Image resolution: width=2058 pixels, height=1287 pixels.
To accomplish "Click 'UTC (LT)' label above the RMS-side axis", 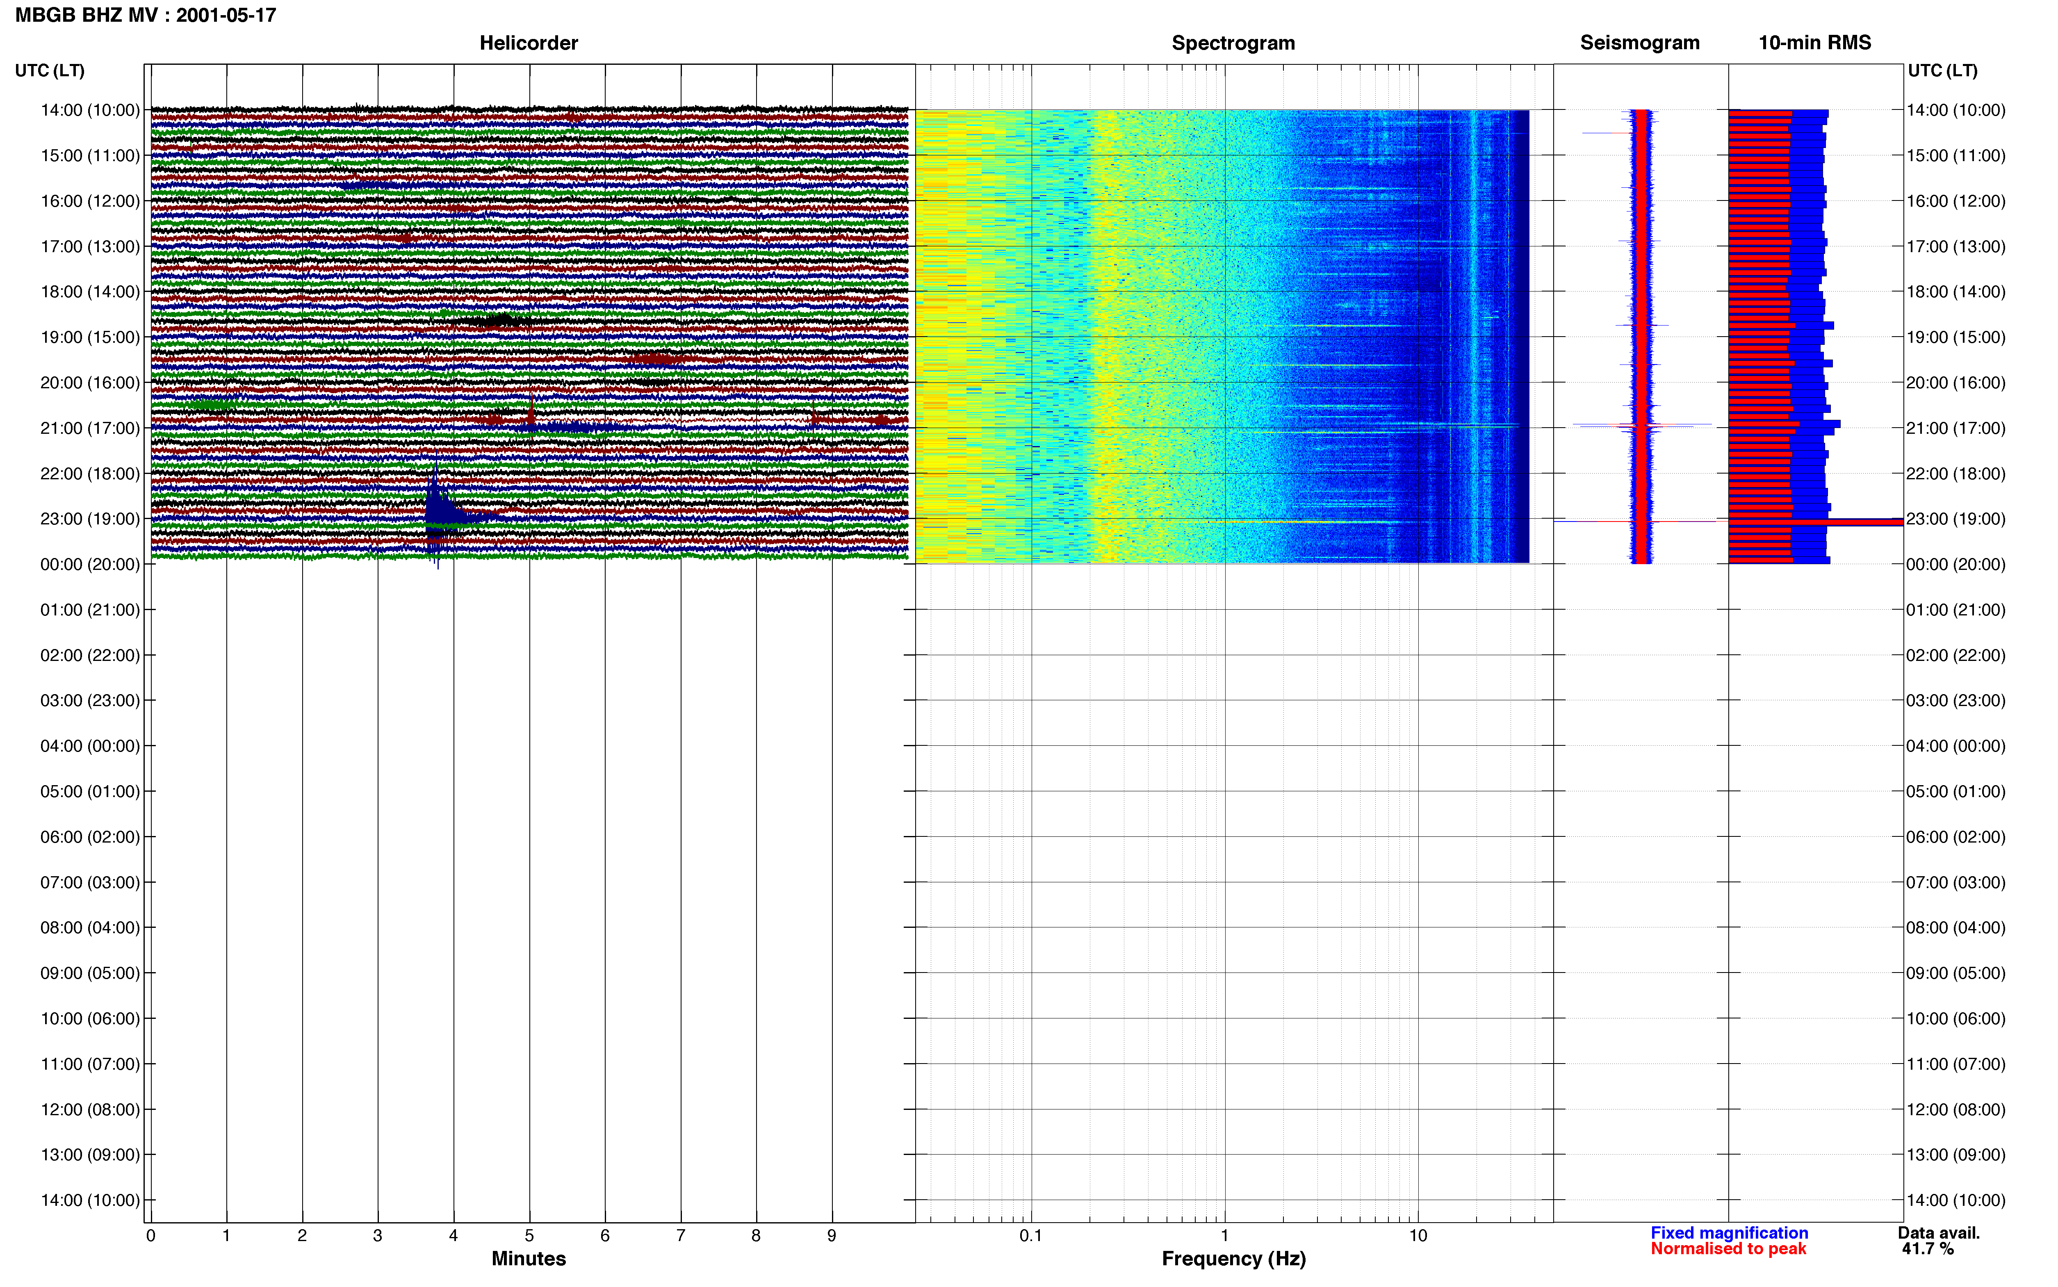I will coord(1942,71).
